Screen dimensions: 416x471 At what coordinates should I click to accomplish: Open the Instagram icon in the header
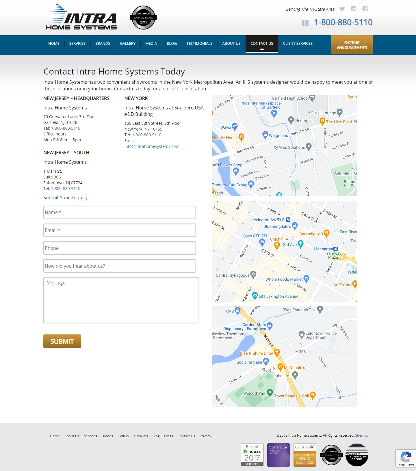(x=354, y=9)
